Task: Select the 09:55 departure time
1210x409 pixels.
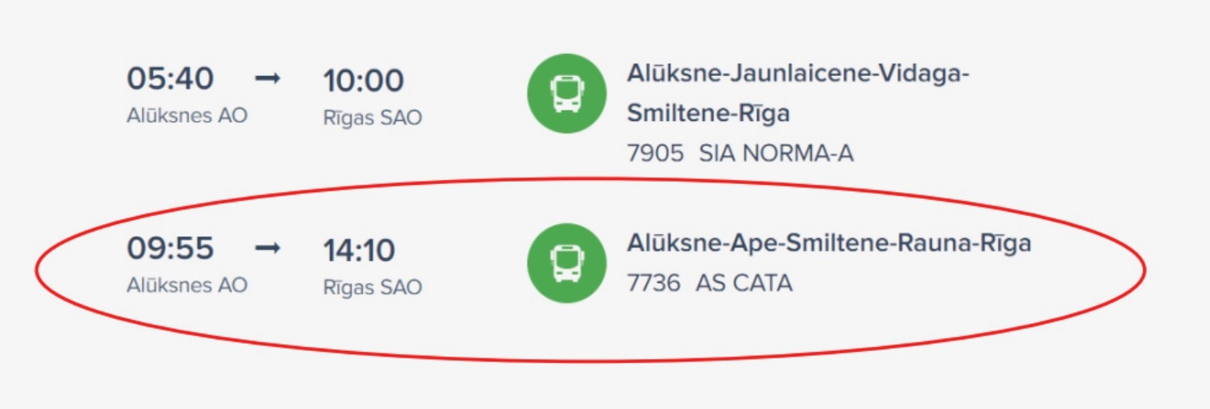Action: (x=170, y=248)
